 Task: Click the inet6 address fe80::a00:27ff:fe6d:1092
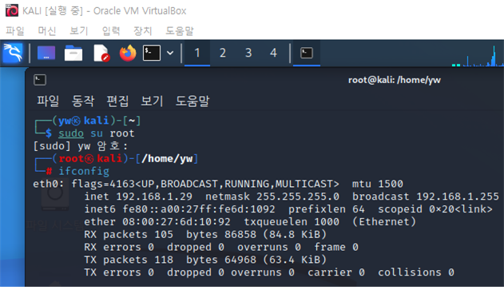pos(199,209)
